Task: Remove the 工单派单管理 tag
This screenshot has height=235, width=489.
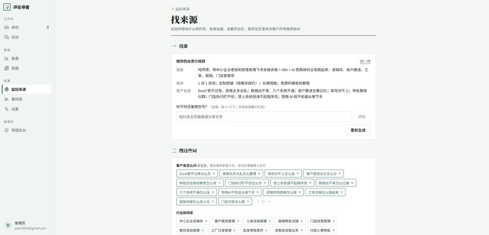Action: (x=270, y=221)
